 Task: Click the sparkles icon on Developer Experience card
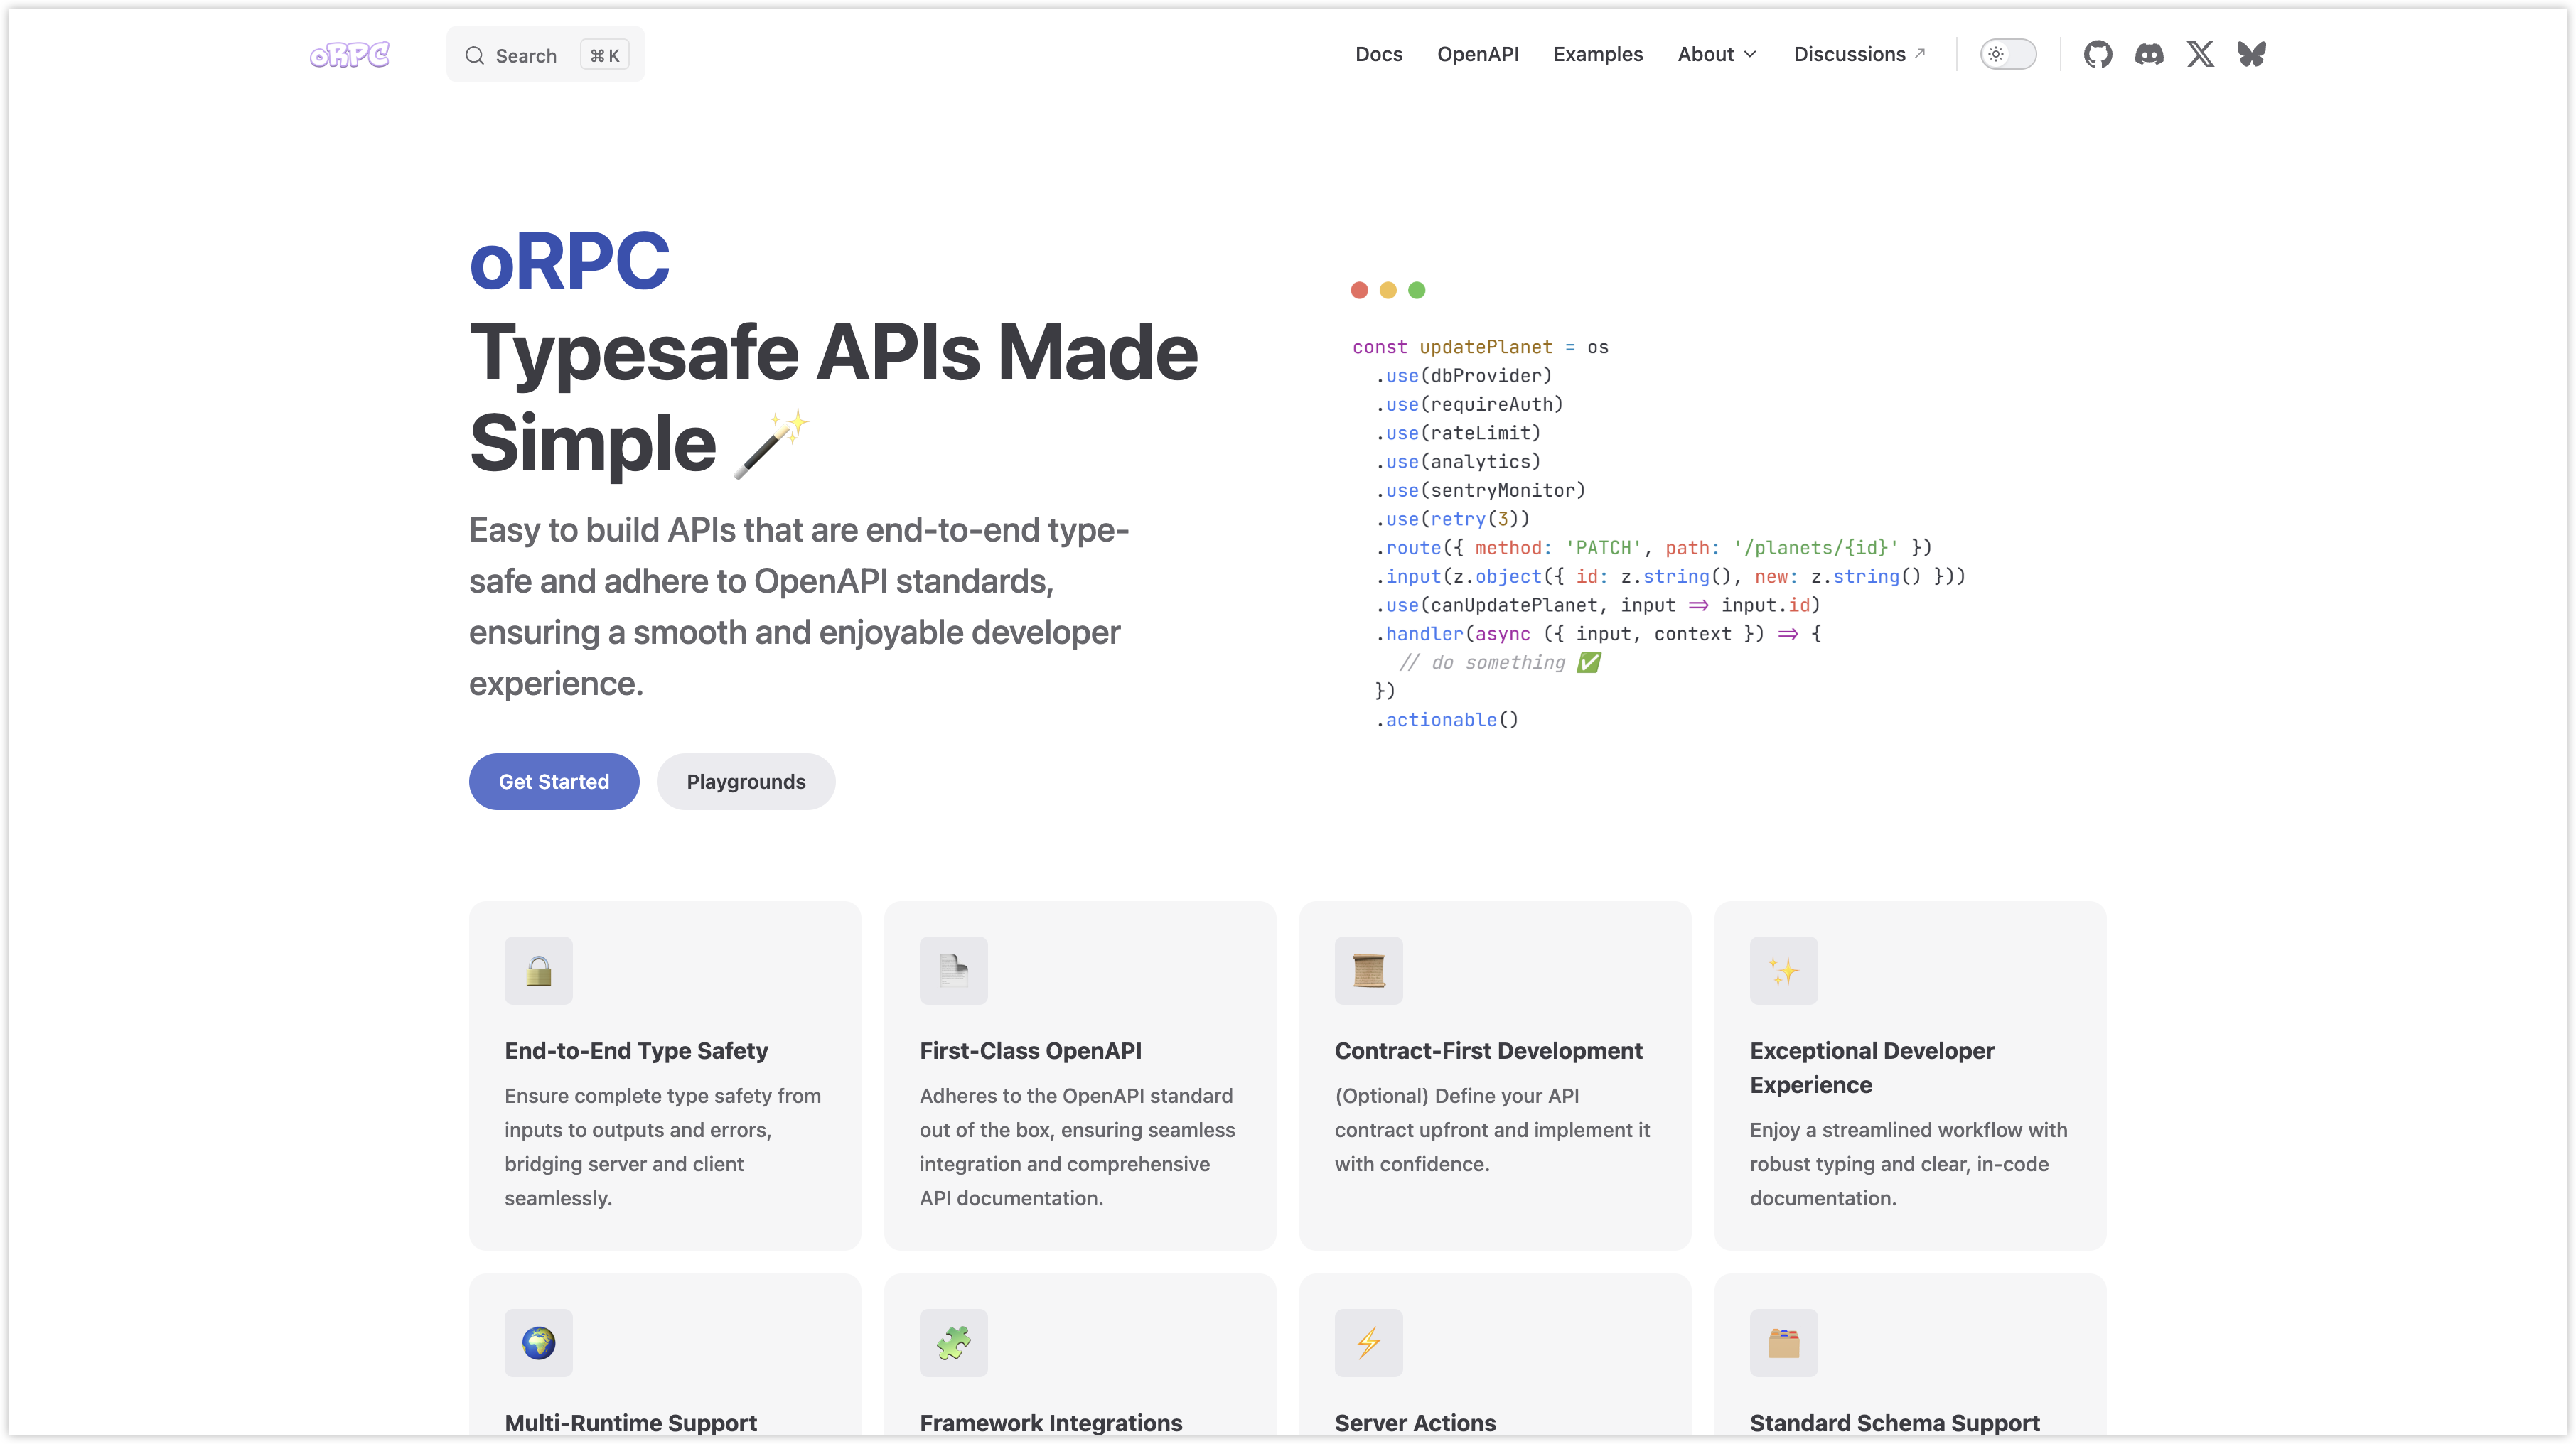tap(1783, 970)
